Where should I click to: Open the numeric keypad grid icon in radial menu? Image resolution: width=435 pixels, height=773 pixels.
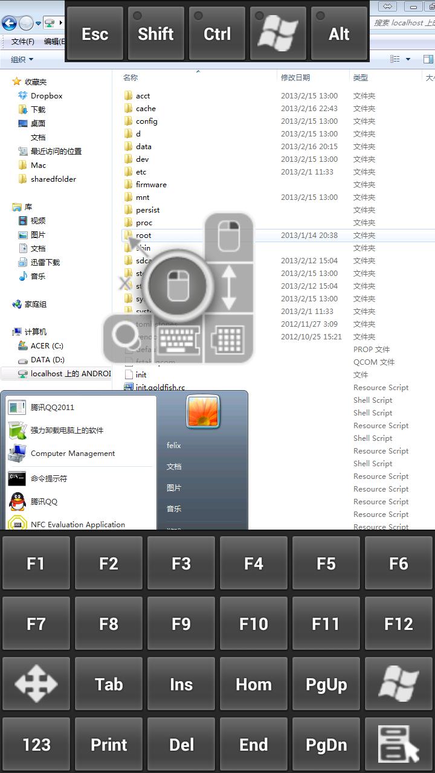click(x=229, y=339)
